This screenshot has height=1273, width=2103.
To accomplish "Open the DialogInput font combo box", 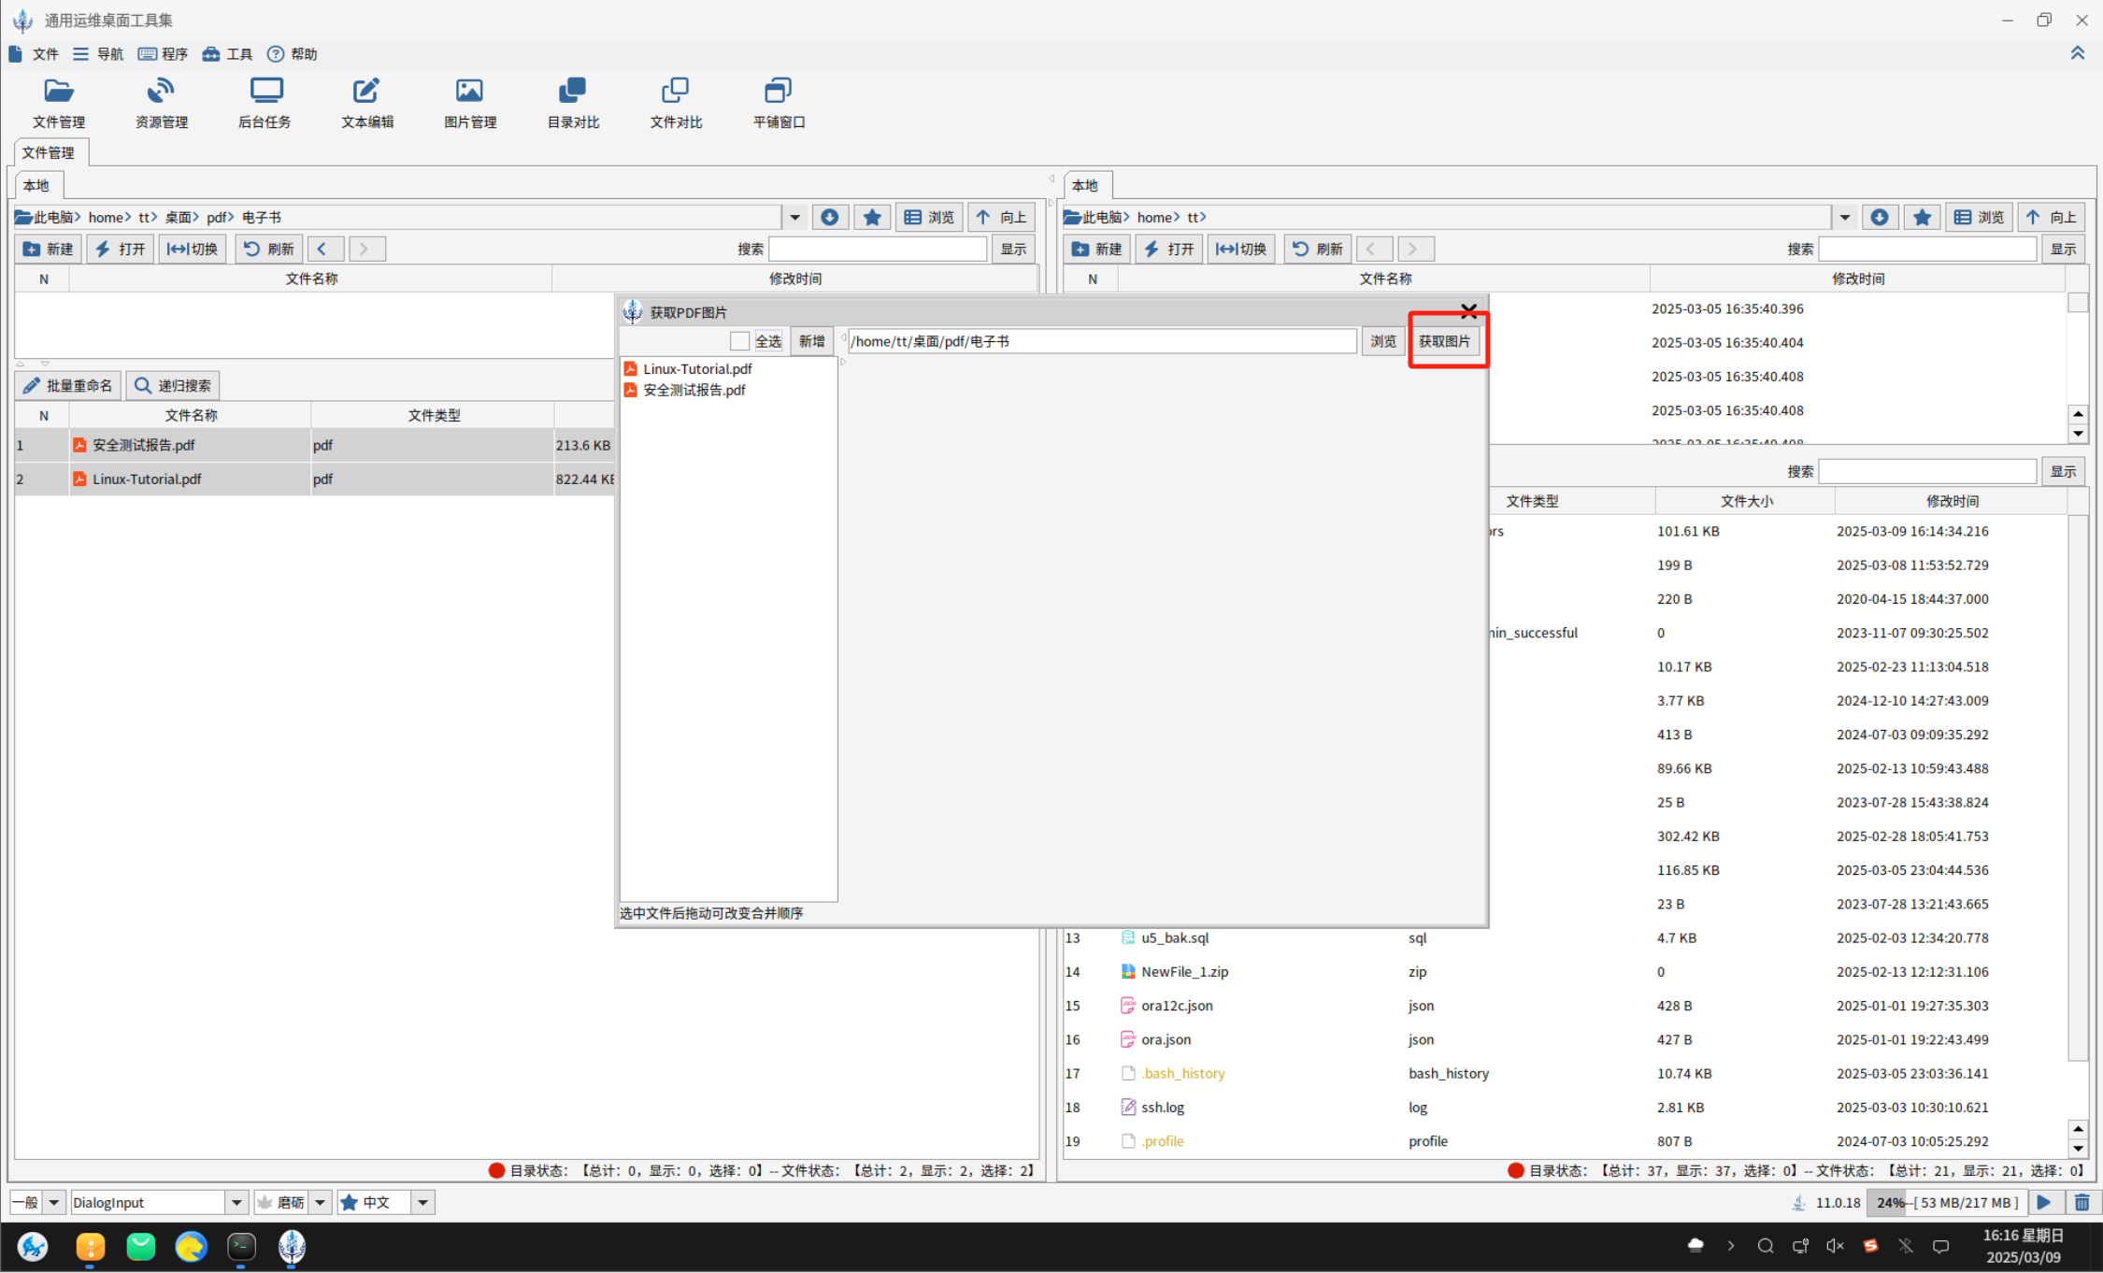I will point(236,1203).
